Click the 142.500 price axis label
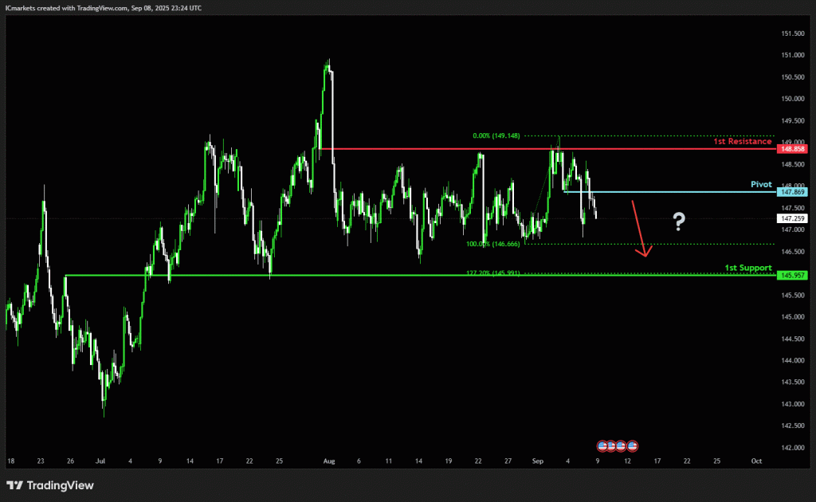Screen dimensions: 816x502 click(x=792, y=426)
